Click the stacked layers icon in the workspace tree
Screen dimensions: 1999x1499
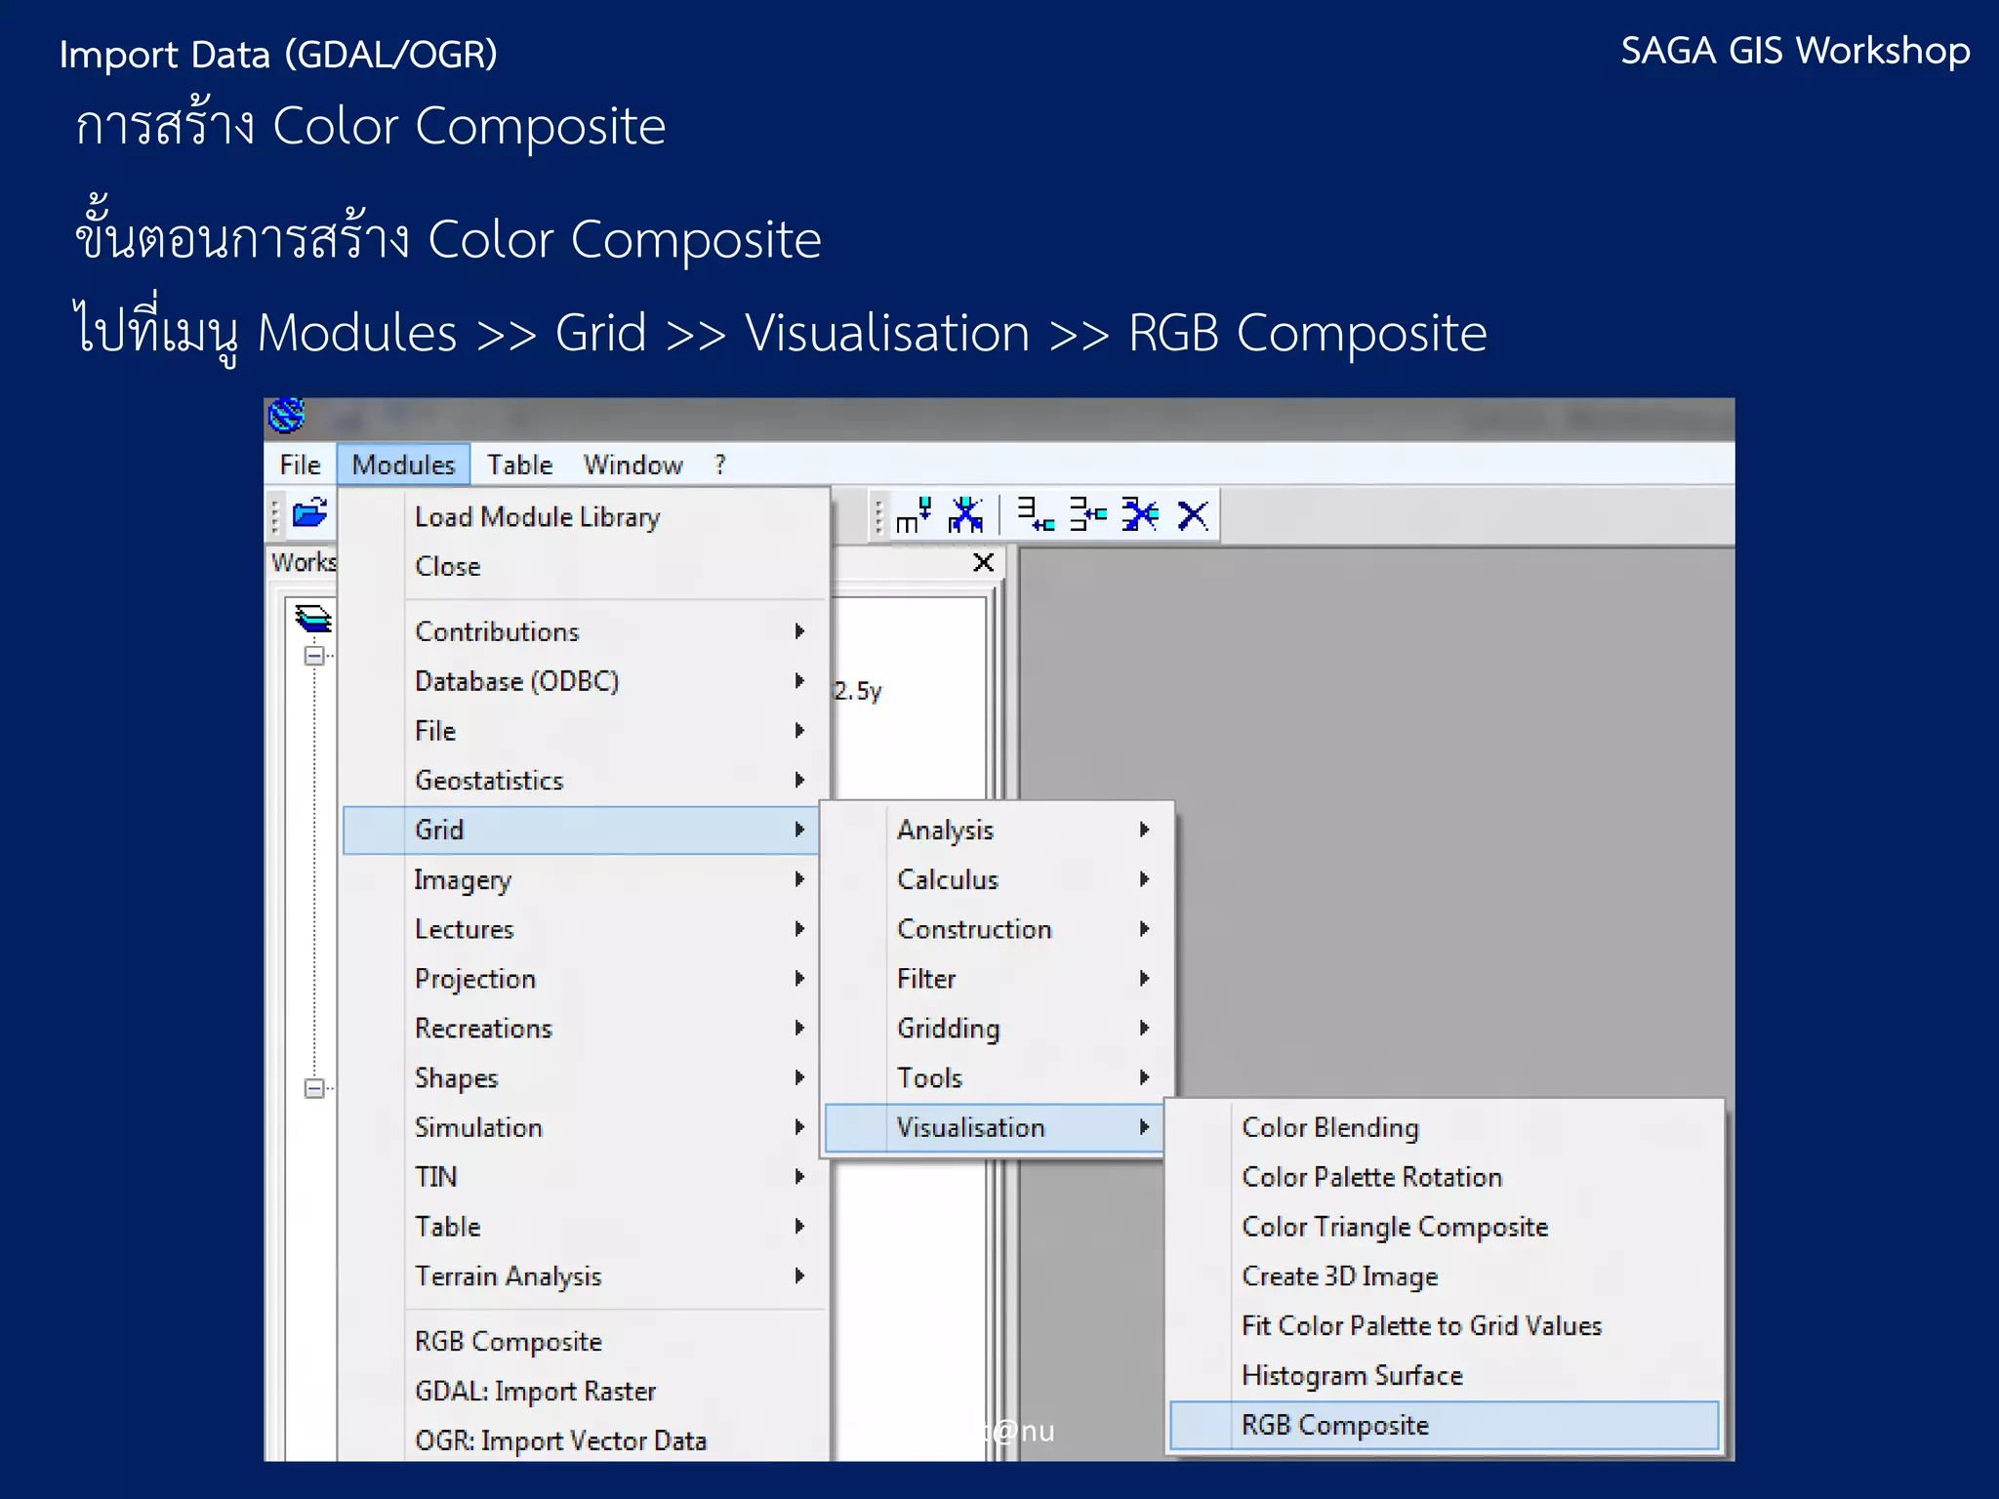313,619
